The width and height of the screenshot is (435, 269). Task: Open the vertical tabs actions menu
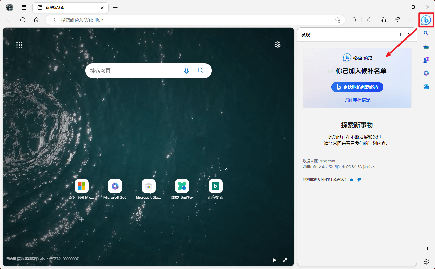24,8
